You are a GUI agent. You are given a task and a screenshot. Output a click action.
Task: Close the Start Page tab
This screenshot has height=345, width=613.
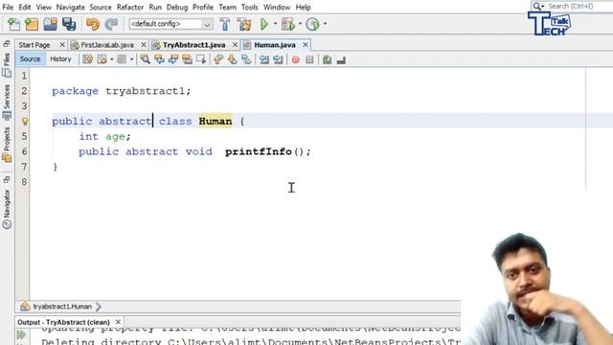point(61,45)
